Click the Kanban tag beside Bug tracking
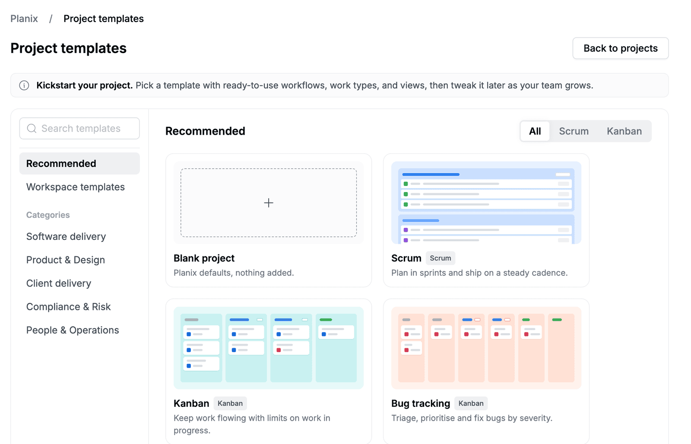 click(471, 403)
